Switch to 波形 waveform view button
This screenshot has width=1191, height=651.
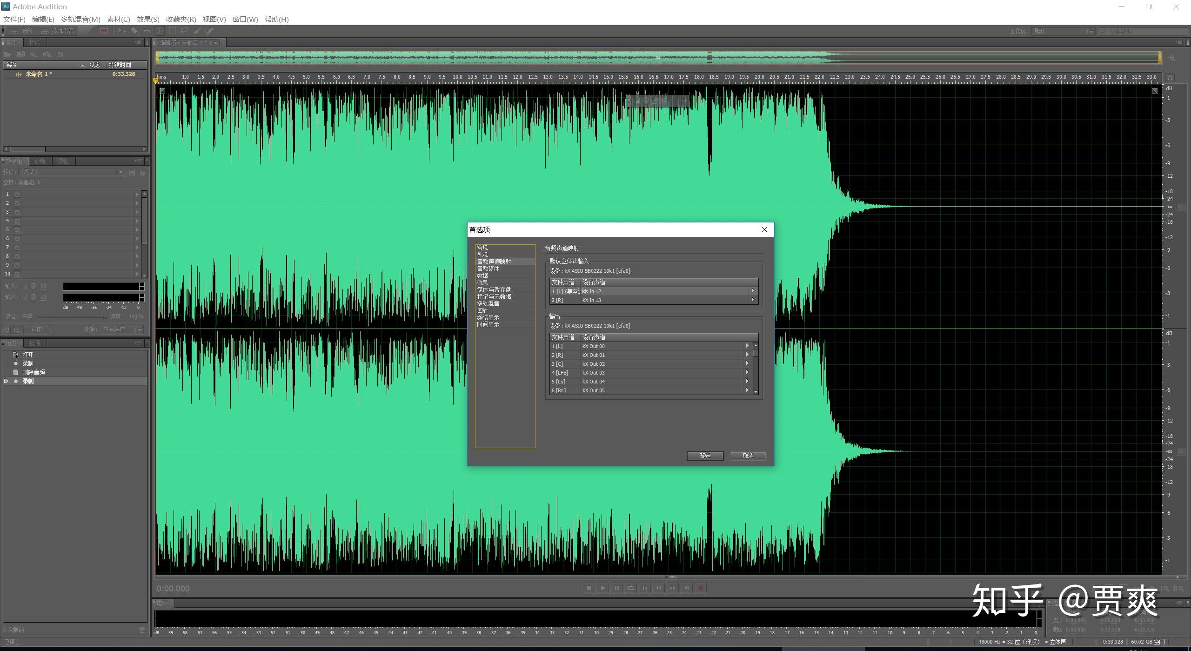coord(20,31)
